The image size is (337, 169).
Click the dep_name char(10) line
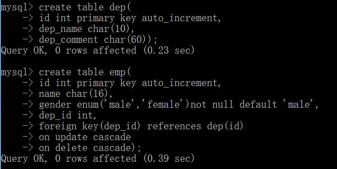coord(87,29)
